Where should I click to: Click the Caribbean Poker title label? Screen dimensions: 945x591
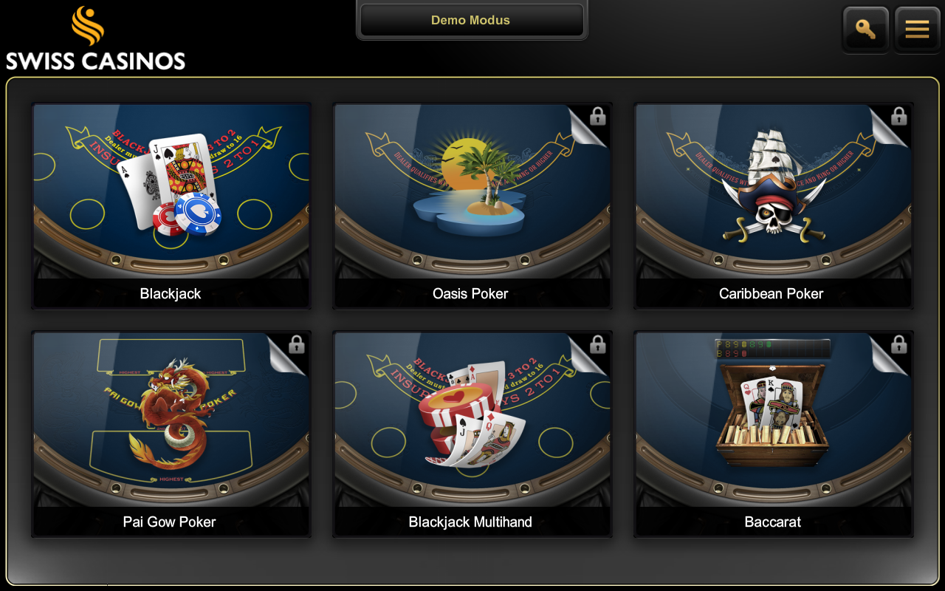coord(771,293)
